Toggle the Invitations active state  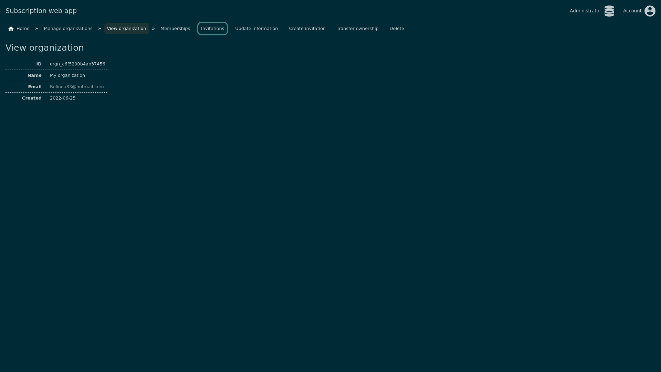(x=212, y=28)
